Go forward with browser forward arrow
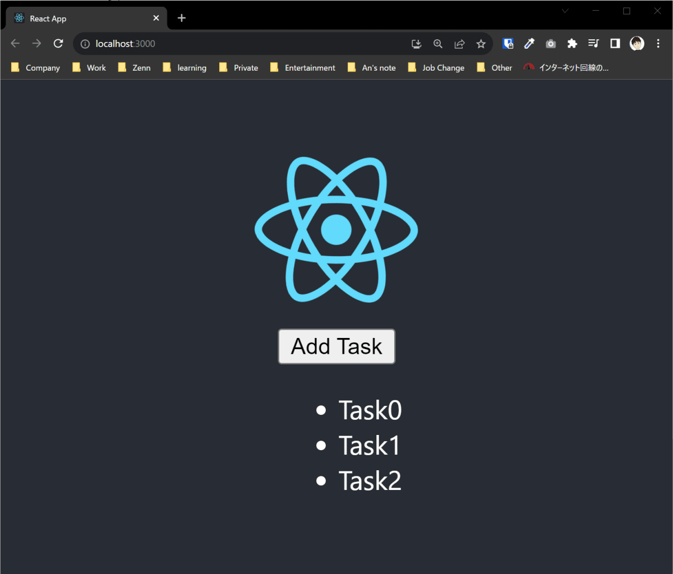 click(36, 44)
